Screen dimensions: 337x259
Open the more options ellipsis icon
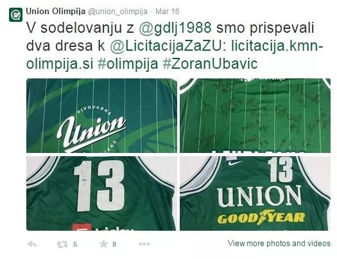click(144, 244)
